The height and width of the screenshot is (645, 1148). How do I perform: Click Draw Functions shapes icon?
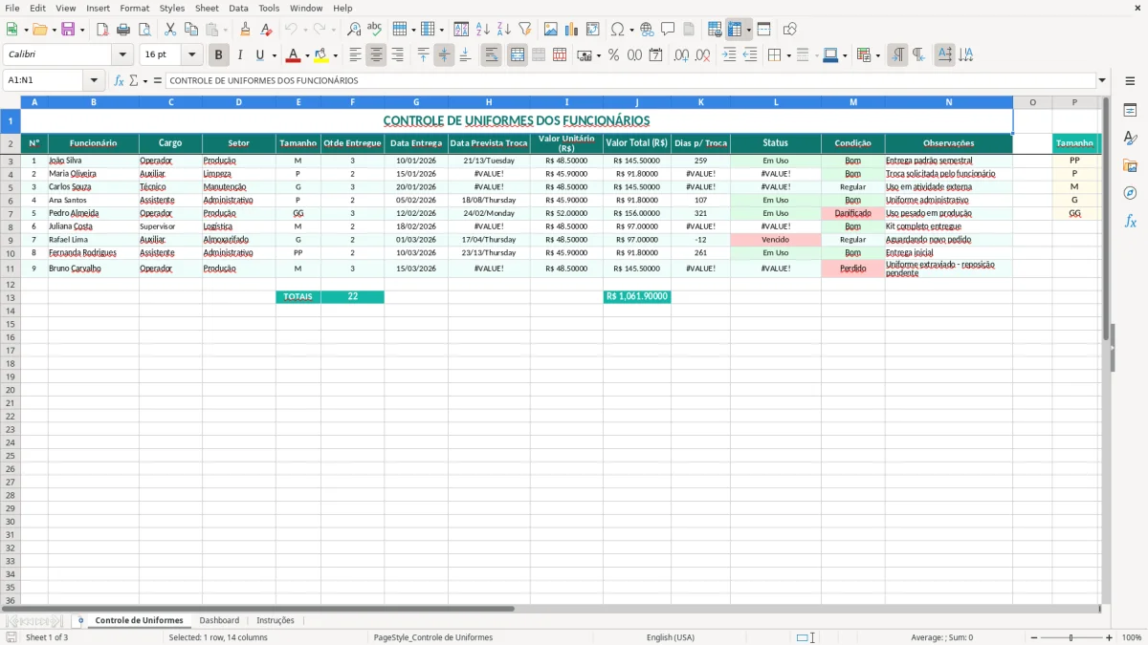click(790, 30)
